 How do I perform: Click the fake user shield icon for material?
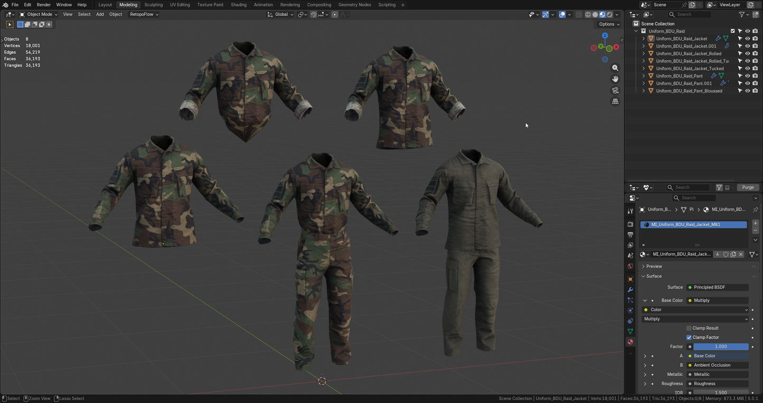(726, 255)
